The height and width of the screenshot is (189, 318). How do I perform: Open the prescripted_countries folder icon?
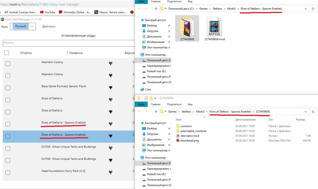[x=178, y=131]
